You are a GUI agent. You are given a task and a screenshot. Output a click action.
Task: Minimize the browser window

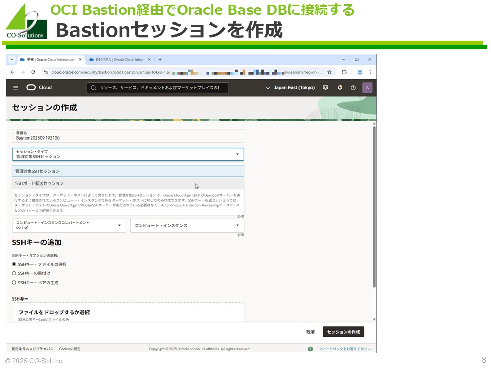[x=343, y=59]
